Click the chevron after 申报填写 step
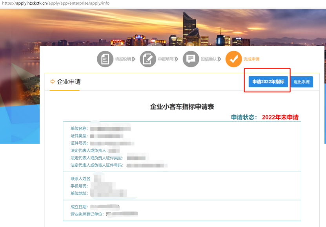326x227 pixels. [x=177, y=59]
